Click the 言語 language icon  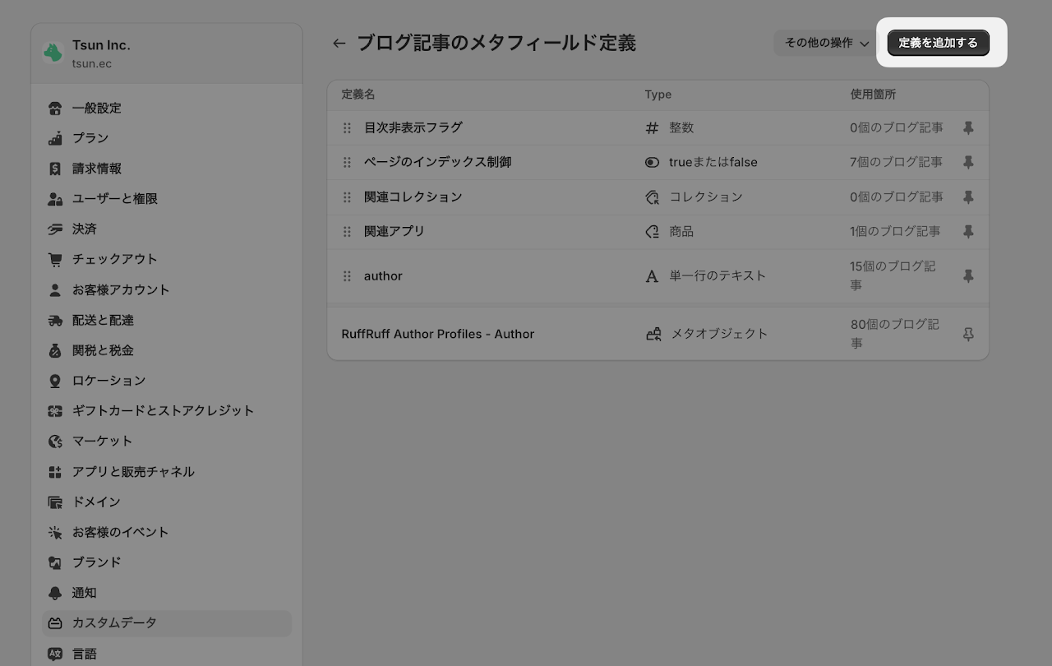(55, 654)
